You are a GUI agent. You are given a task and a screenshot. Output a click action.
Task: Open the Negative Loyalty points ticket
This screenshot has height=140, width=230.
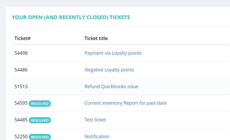(109, 70)
